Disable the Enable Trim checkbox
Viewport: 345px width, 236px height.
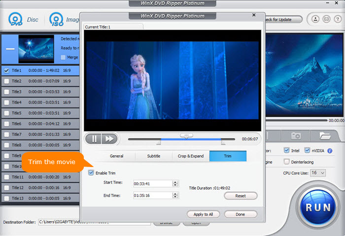click(91, 172)
